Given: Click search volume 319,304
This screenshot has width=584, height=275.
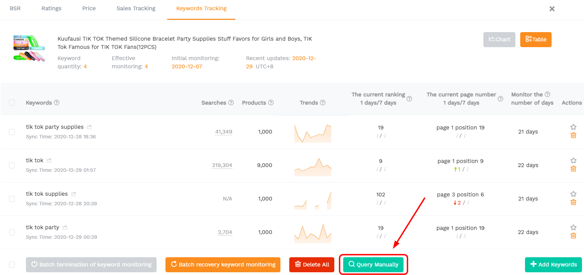Looking at the screenshot, I should [222, 165].
